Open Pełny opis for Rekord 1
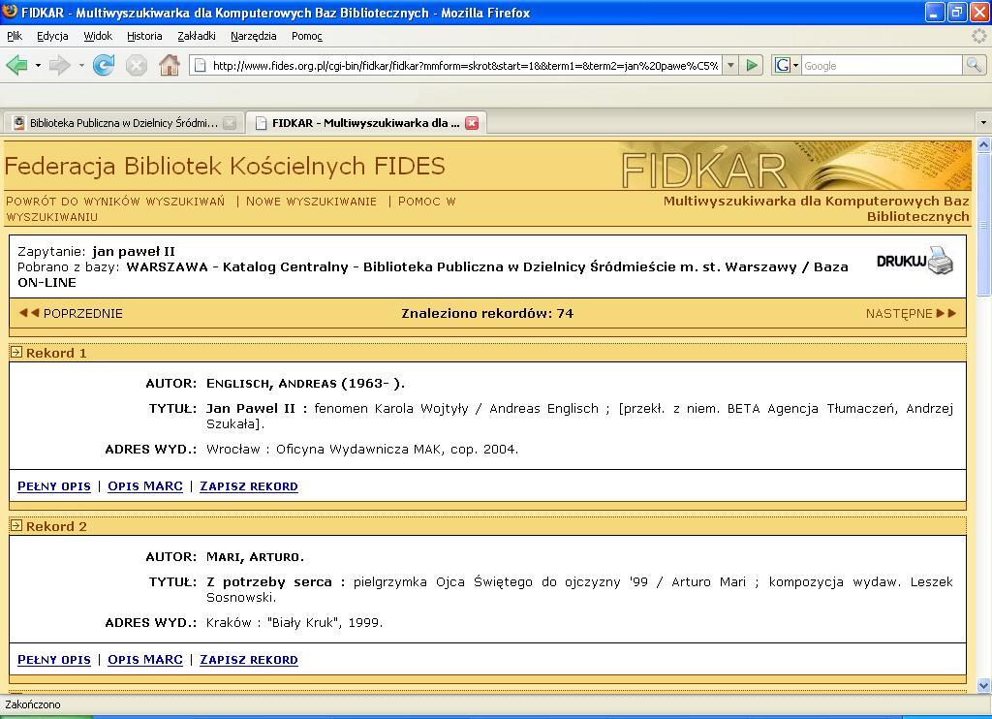The image size is (992, 719). (x=54, y=486)
